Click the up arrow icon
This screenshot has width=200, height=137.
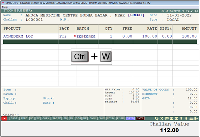coord(181,118)
